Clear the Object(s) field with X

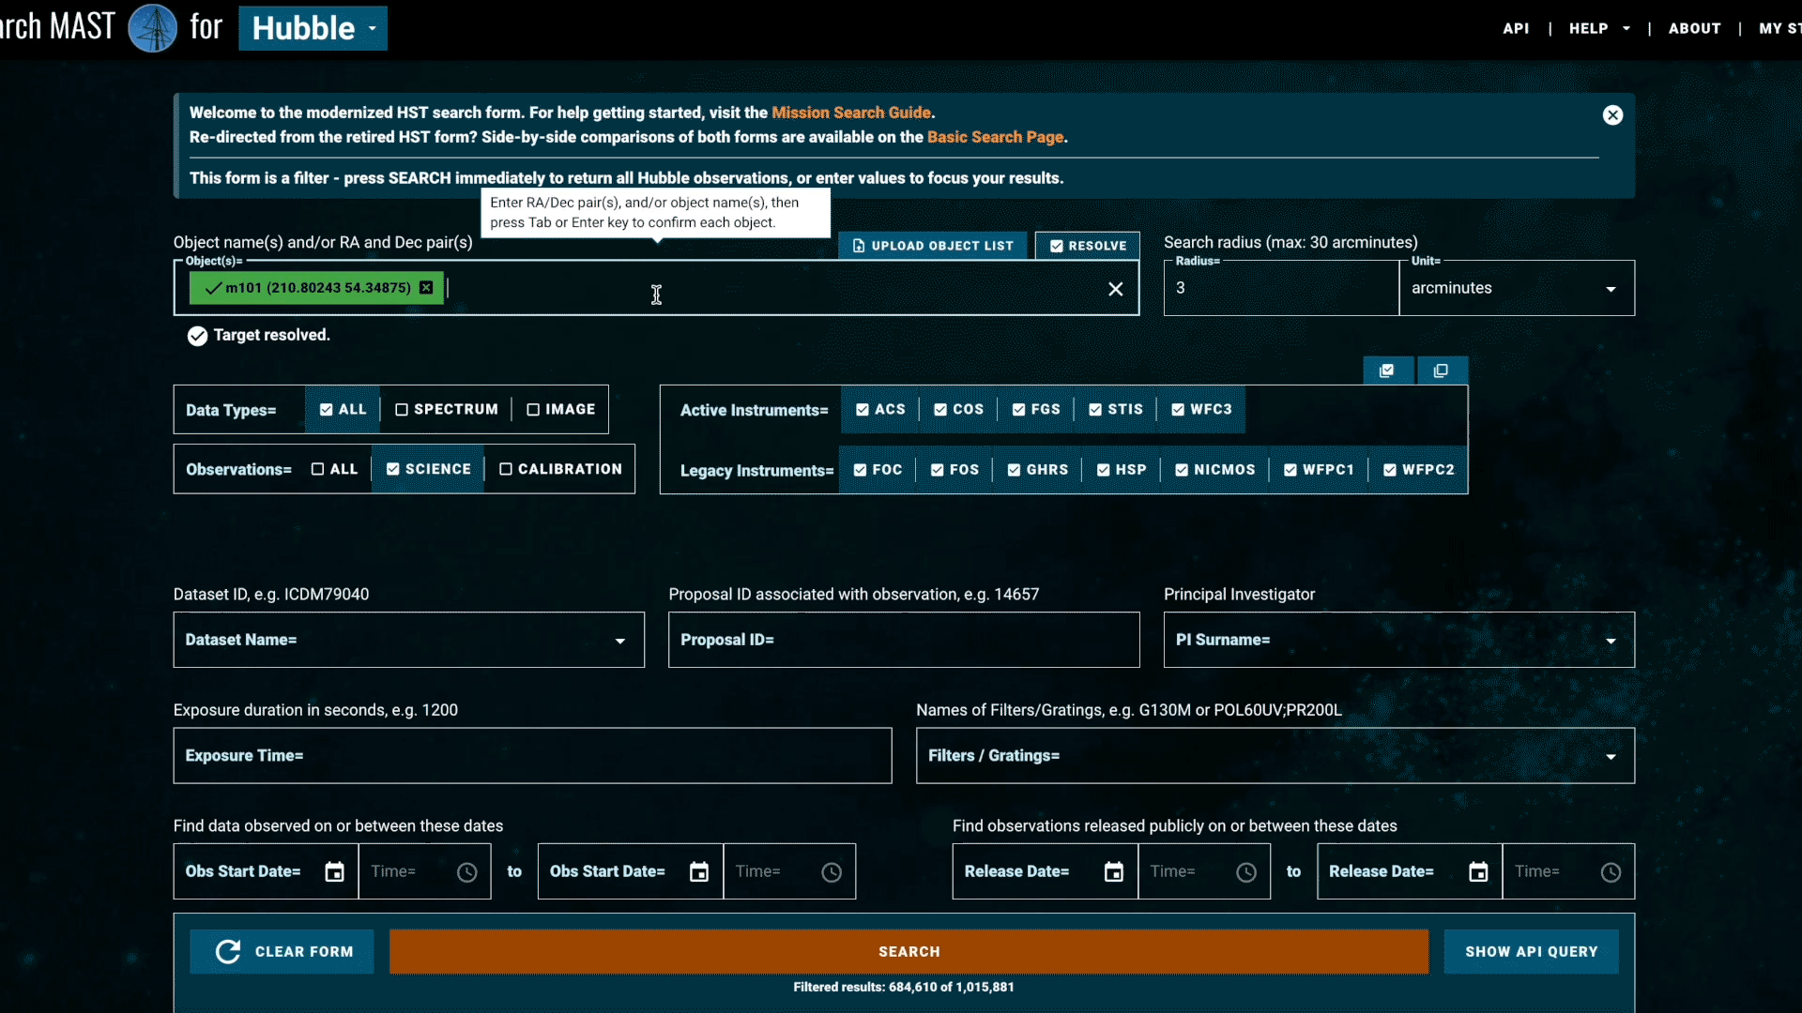click(x=1115, y=289)
